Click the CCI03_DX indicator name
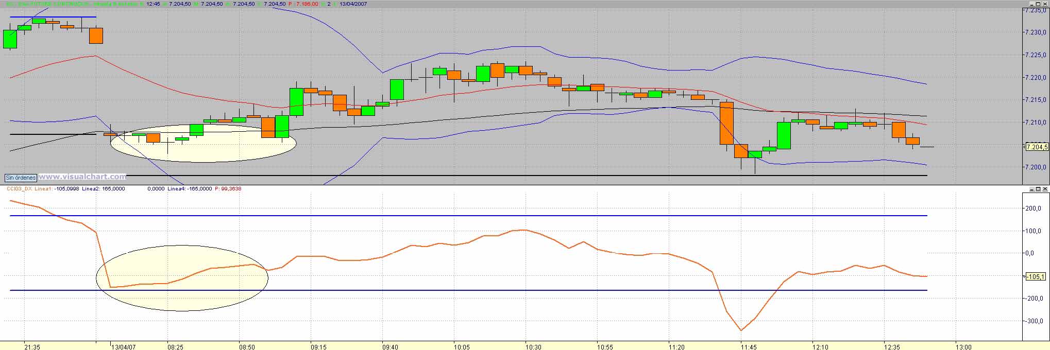Image resolution: width=1050 pixels, height=350 pixels. pos(19,189)
